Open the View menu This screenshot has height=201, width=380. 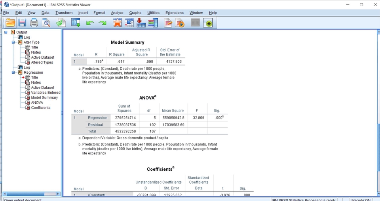[31, 13]
